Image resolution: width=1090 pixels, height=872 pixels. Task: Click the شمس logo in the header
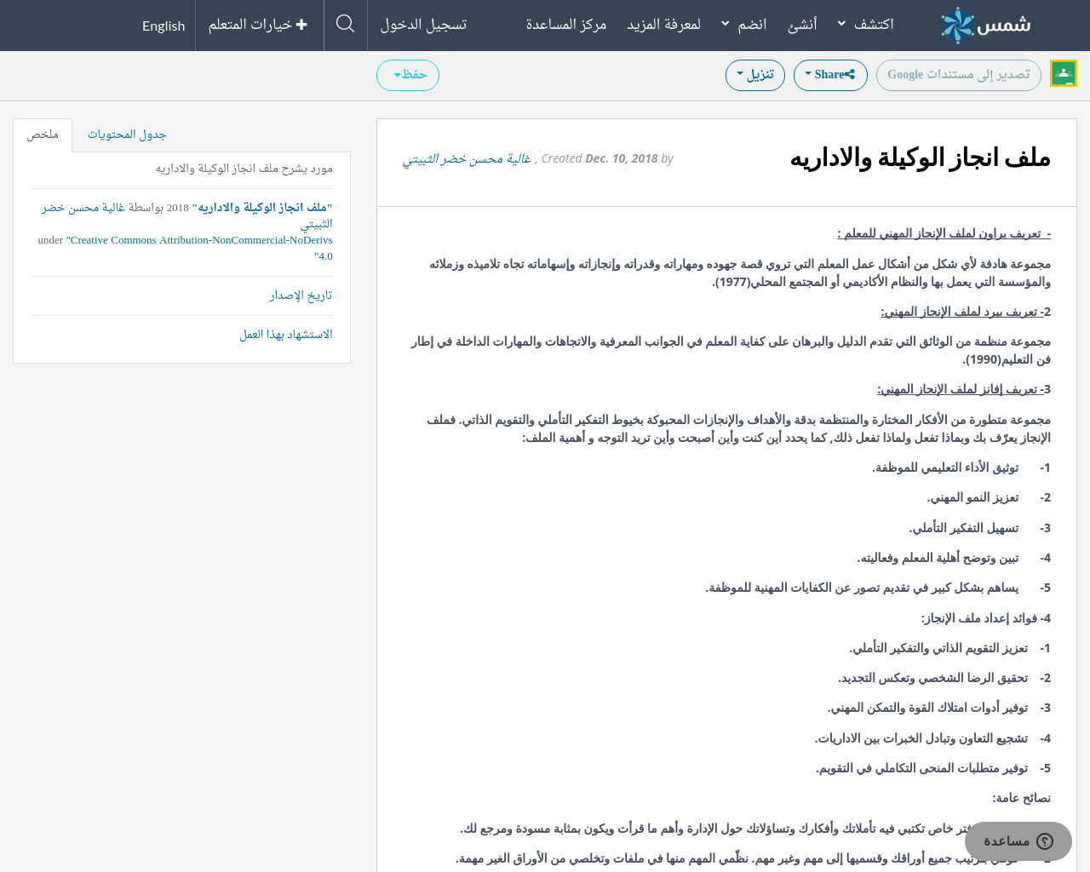point(985,25)
